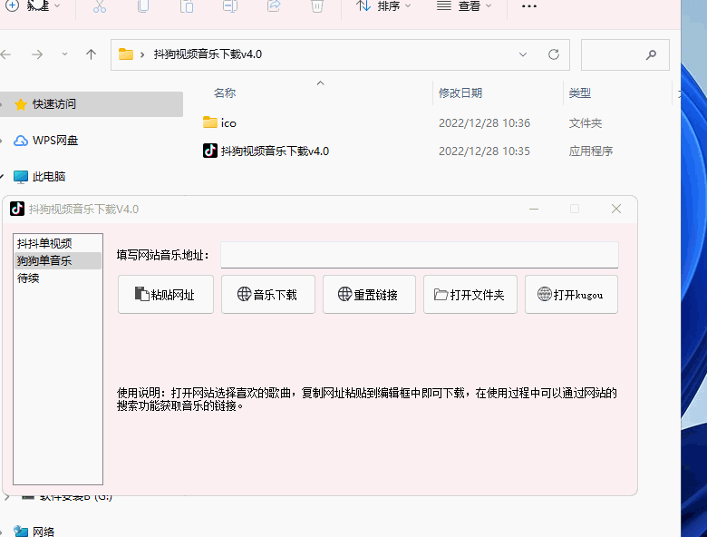Click date 2022/12/28 10:35 cell
Image resolution: width=707 pixels, height=537 pixels.
click(484, 151)
